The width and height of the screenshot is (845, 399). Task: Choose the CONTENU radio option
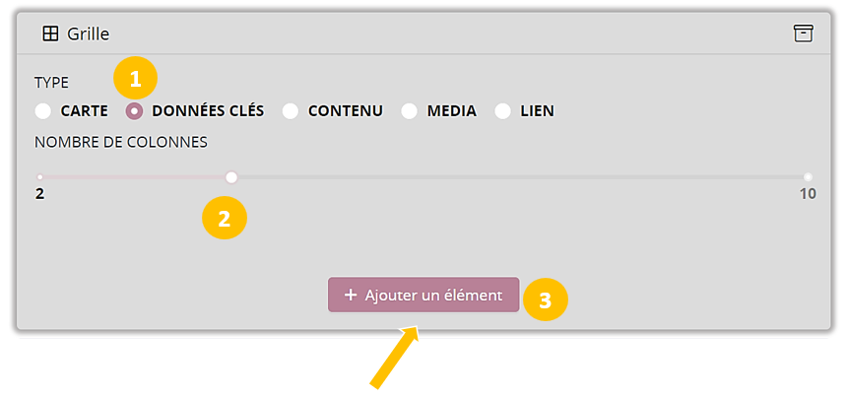(x=291, y=111)
